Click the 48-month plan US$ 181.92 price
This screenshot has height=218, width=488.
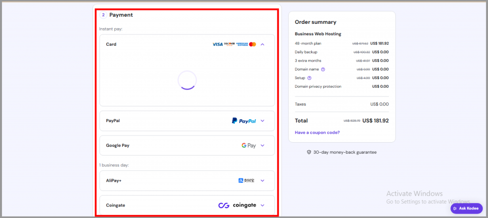(379, 43)
